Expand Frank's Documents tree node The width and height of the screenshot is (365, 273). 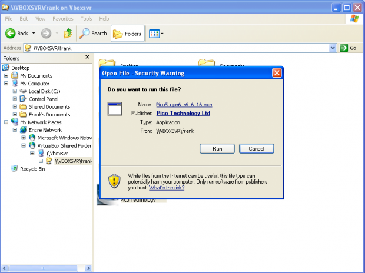[x=15, y=114]
